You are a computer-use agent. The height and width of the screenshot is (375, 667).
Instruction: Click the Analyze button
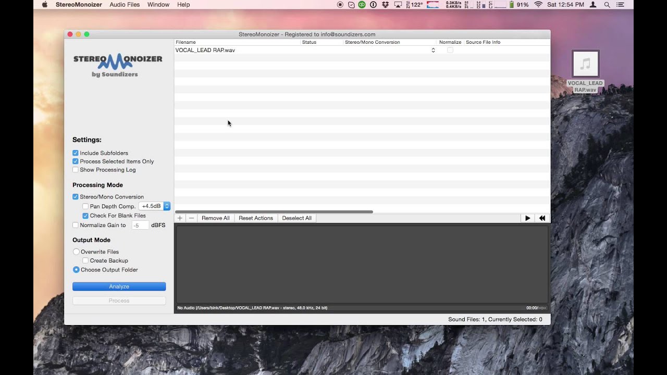click(x=119, y=286)
